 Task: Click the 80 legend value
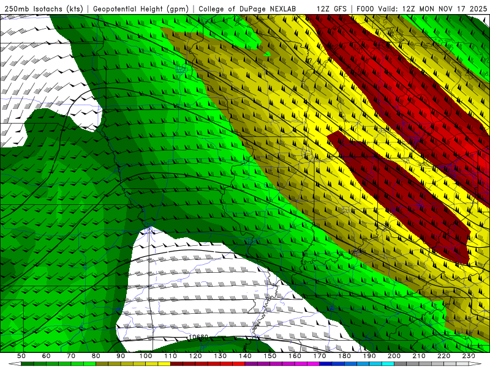(x=96, y=356)
